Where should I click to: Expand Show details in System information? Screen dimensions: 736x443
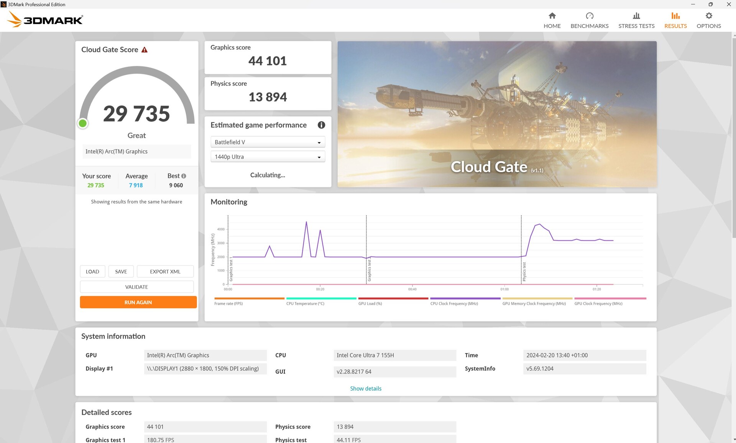click(x=365, y=389)
